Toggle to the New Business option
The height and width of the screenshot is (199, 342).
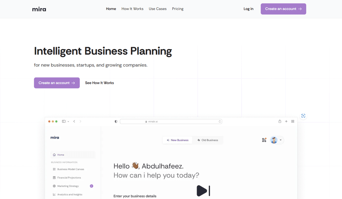177,140
